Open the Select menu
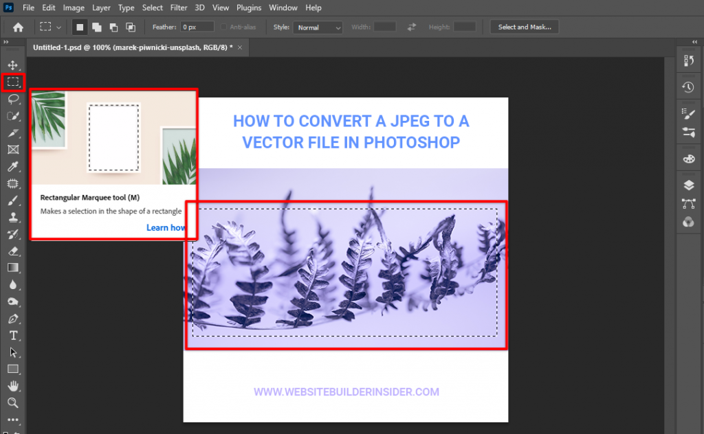The image size is (704, 434). pyautogui.click(x=152, y=8)
